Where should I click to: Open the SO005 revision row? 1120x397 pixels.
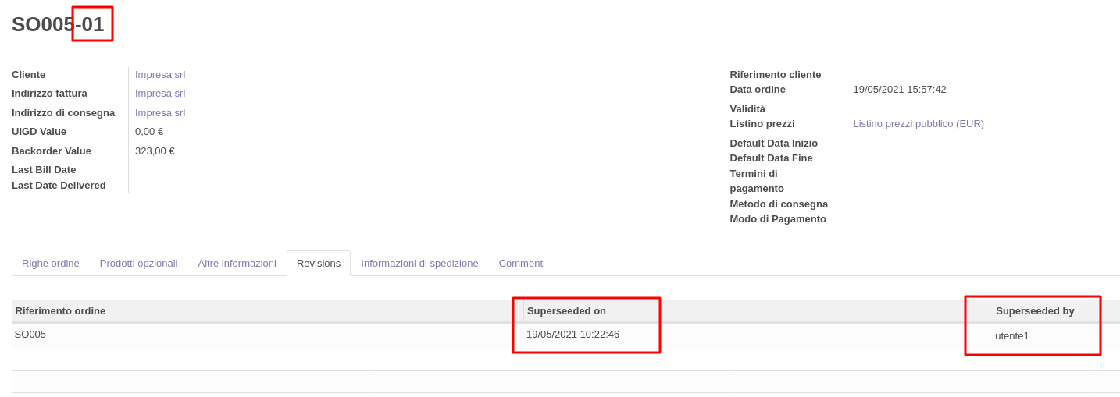click(x=30, y=335)
